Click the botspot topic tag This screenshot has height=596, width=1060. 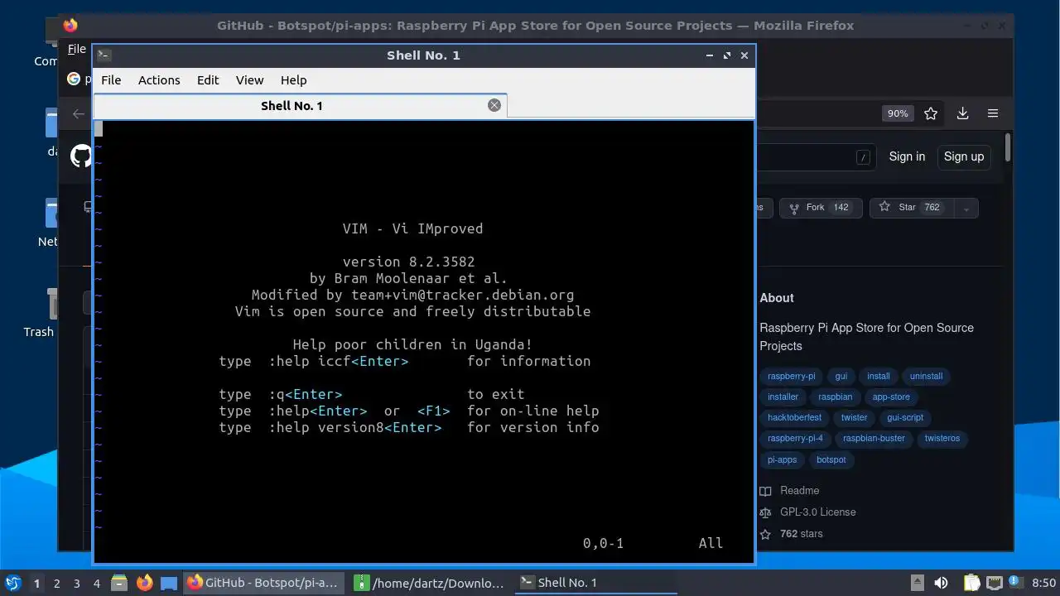coord(831,460)
